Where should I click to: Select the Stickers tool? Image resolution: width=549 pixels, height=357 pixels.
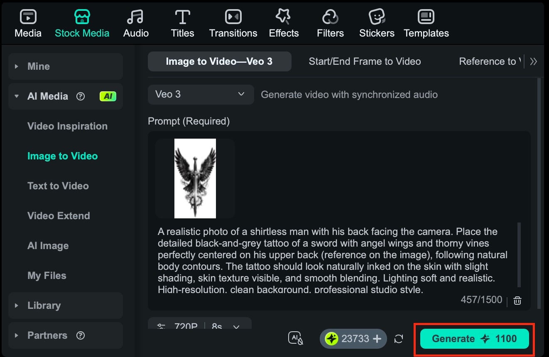click(376, 22)
